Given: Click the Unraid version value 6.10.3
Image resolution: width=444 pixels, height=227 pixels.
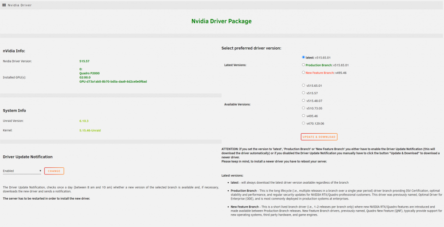Looking at the screenshot, I should (x=84, y=121).
